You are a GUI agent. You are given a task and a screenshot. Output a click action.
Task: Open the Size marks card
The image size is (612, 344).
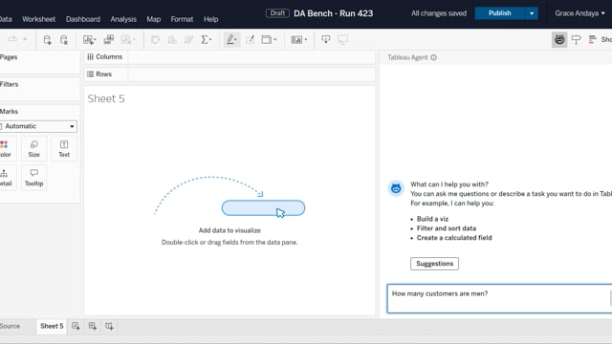(34, 149)
